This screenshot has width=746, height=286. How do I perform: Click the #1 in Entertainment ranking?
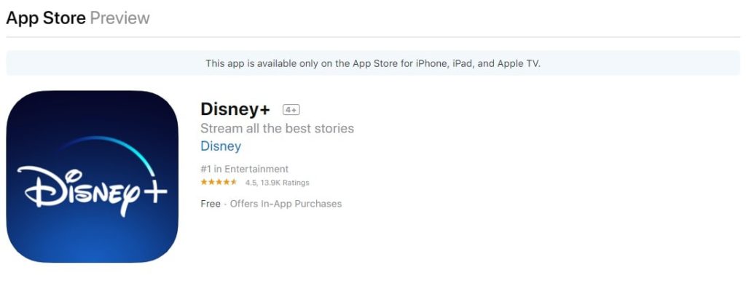245,169
